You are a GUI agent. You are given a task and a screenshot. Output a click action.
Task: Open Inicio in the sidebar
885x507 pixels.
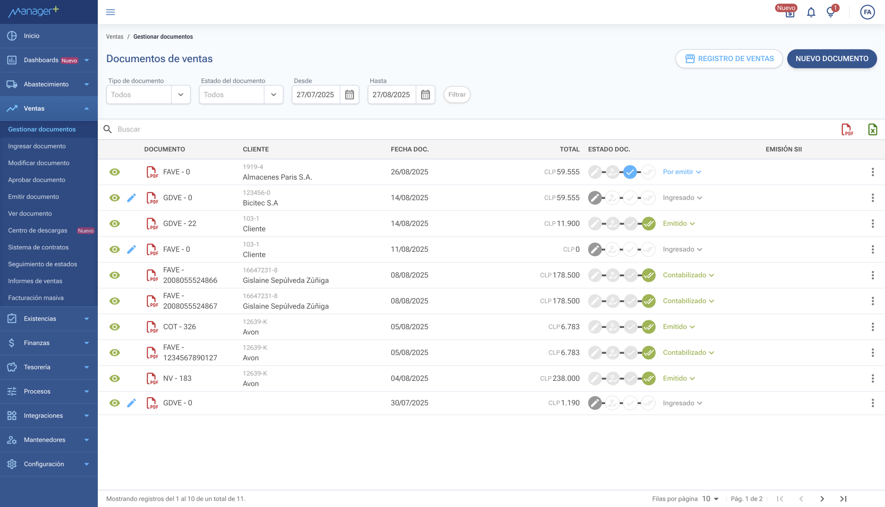[x=49, y=36]
